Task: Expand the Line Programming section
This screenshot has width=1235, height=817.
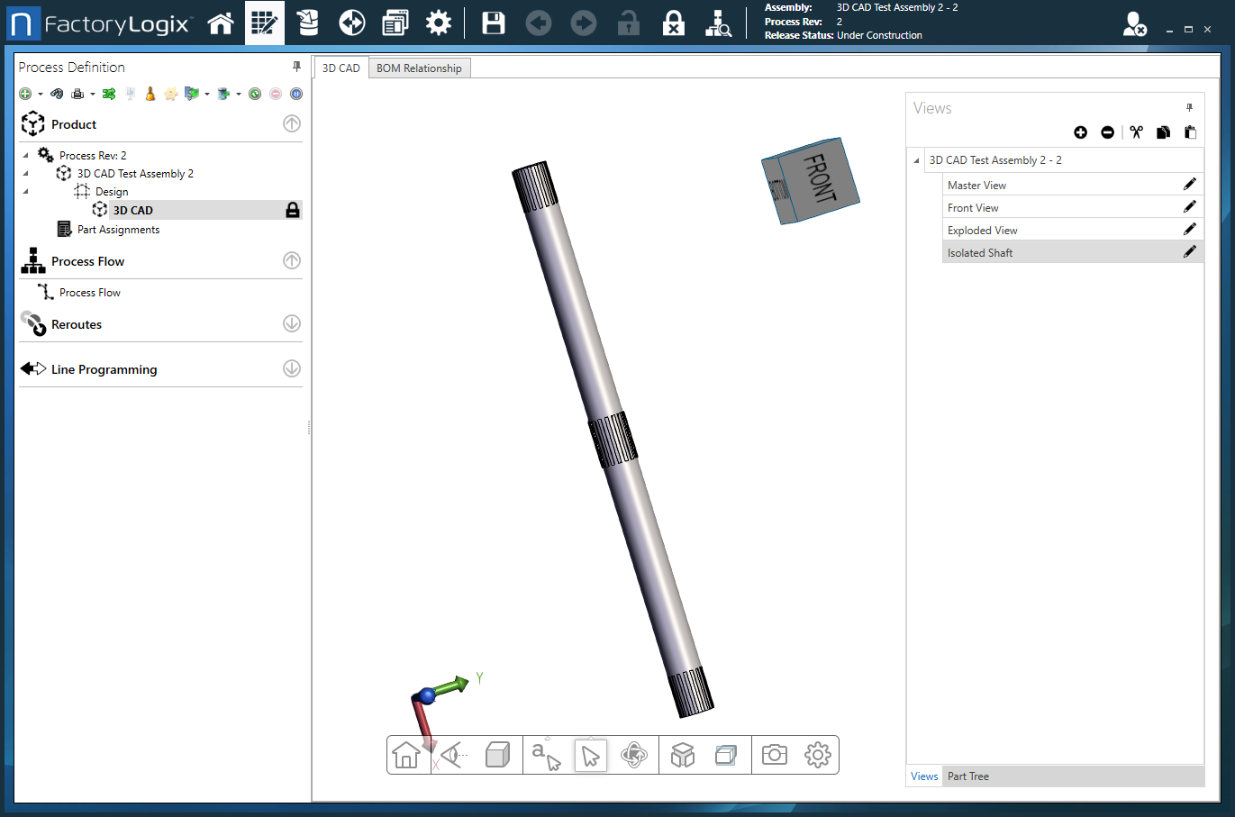Action: tap(292, 368)
